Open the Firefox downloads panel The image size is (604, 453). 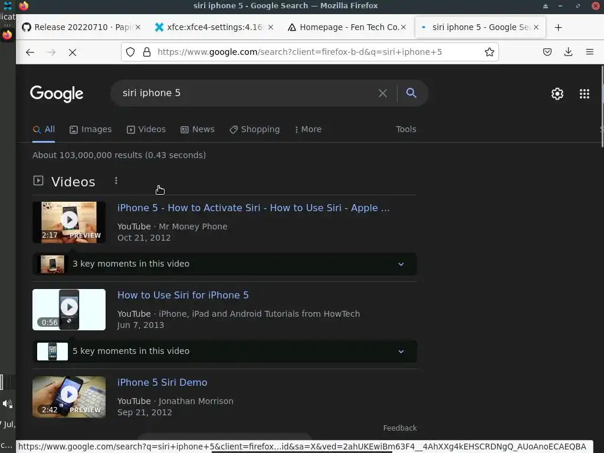(x=568, y=52)
